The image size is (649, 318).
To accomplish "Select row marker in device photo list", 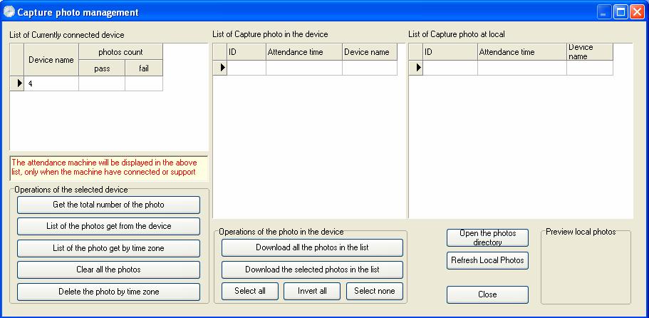I will click(x=223, y=67).
